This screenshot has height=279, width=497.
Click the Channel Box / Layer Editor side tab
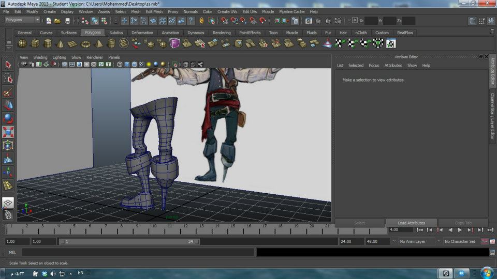click(x=492, y=116)
